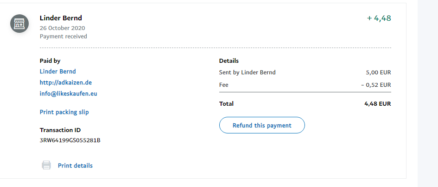Click the Sent by Linder Bernd row label

pyautogui.click(x=247, y=72)
